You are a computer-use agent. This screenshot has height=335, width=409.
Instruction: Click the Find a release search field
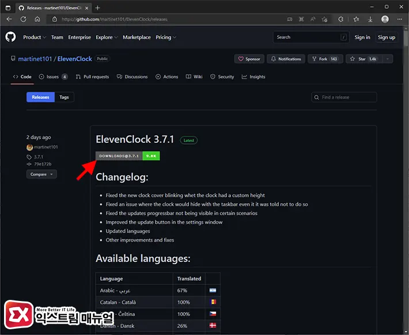pos(344,97)
